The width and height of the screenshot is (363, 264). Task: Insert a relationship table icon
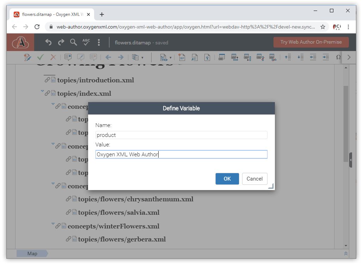(x=222, y=57)
